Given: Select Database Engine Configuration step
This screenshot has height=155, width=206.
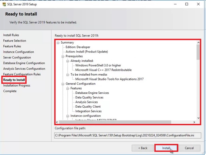Looking at the screenshot, I should (x=24, y=63).
